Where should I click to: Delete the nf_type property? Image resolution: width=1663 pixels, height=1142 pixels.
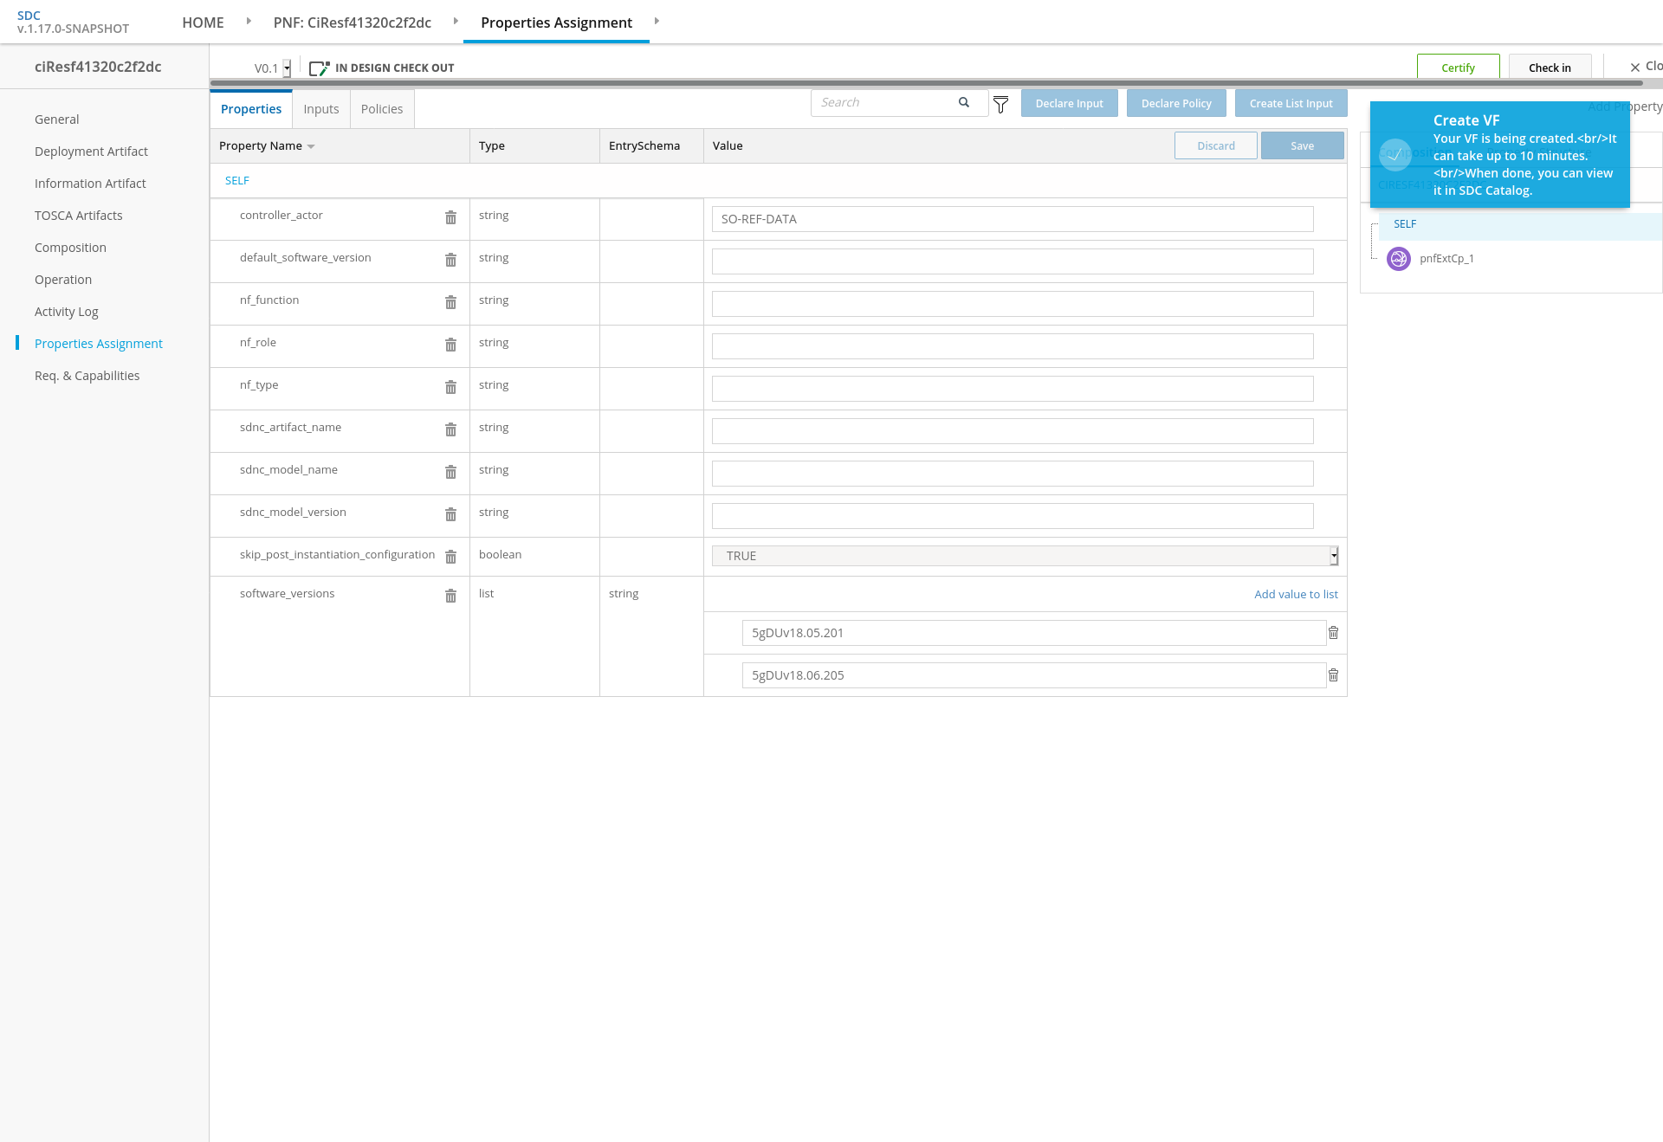[x=450, y=387]
